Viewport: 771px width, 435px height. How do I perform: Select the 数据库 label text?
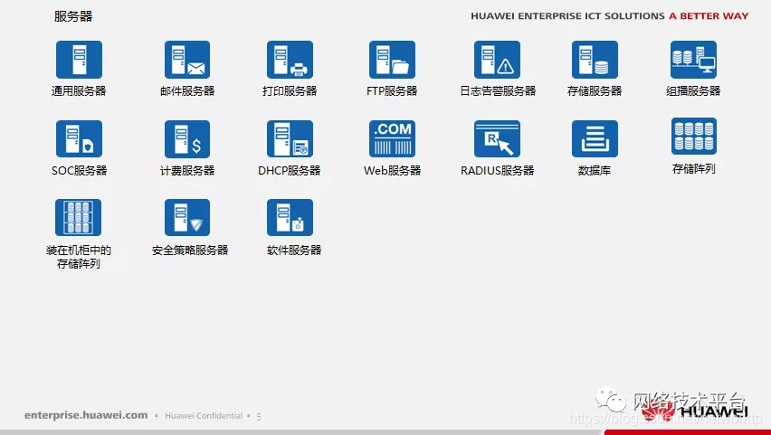pyautogui.click(x=595, y=171)
